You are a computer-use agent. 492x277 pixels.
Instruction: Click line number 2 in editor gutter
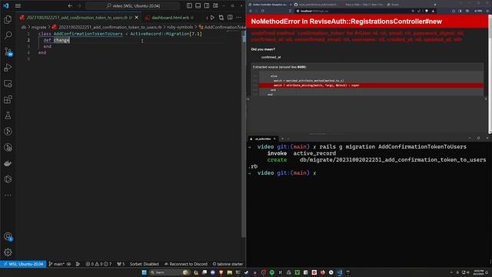(28, 40)
